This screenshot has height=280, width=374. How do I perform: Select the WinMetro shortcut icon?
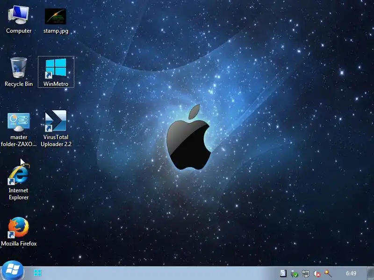(56, 68)
